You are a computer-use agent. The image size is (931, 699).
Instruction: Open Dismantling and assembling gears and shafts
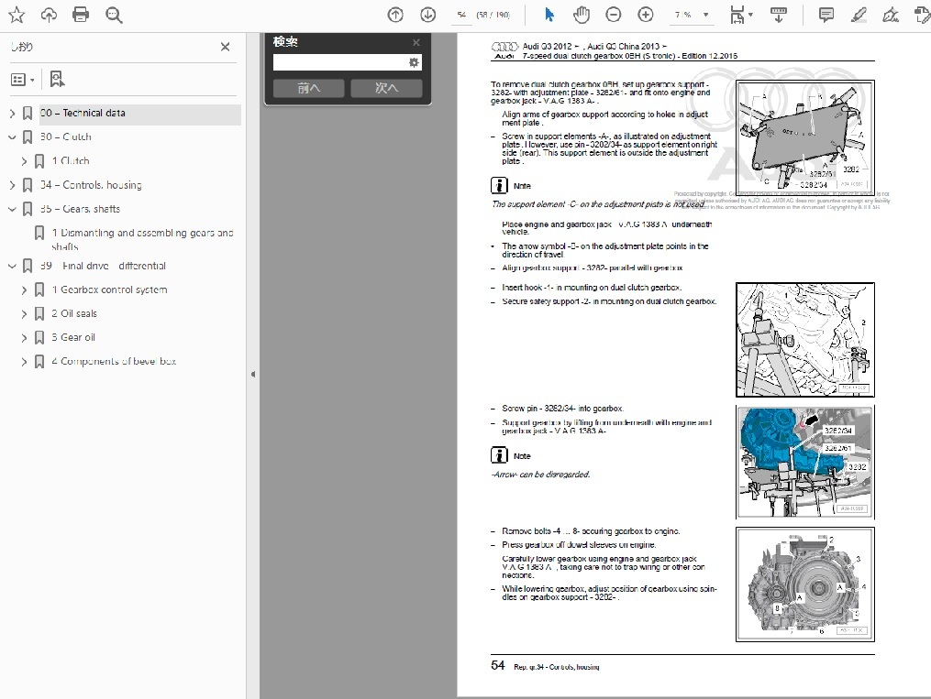142,239
